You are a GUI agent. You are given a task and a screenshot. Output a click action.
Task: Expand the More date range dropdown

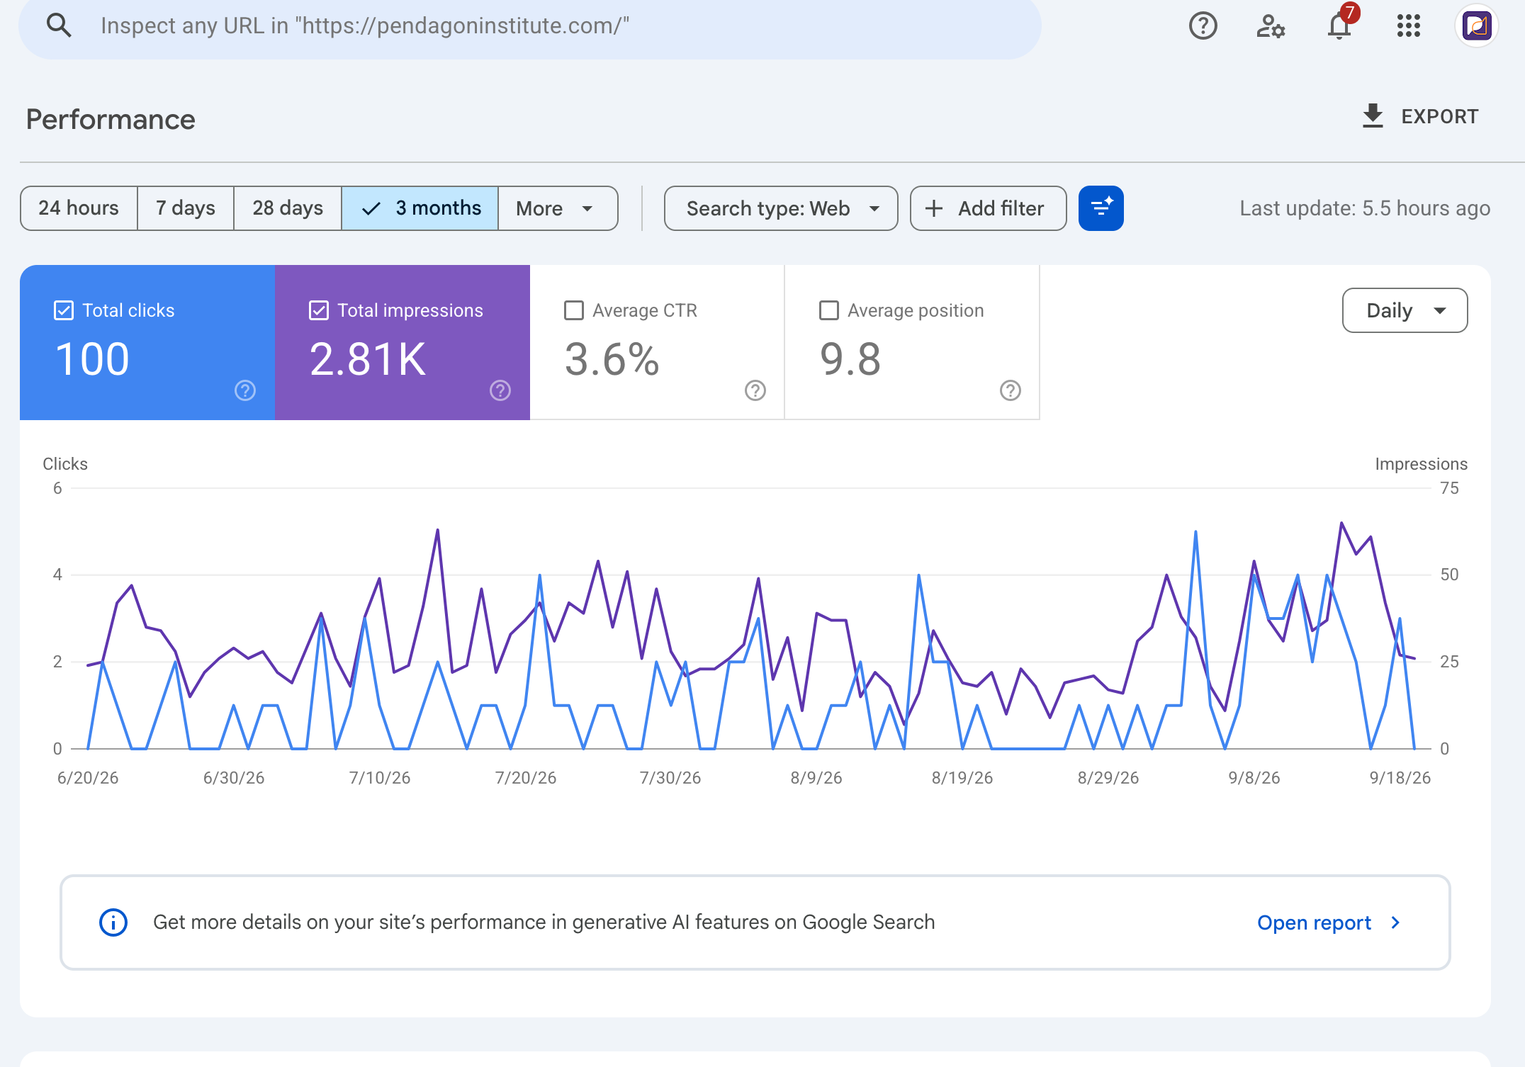coord(558,208)
